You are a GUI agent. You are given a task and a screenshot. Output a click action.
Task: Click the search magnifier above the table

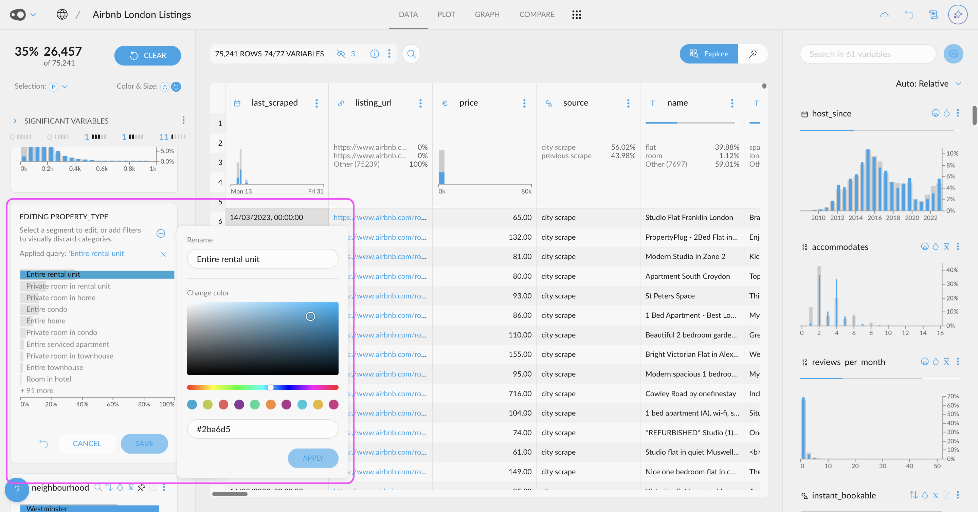coord(411,54)
